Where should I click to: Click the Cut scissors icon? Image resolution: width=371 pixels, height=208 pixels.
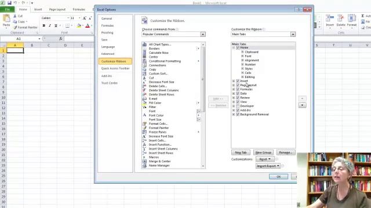pos(15,16)
